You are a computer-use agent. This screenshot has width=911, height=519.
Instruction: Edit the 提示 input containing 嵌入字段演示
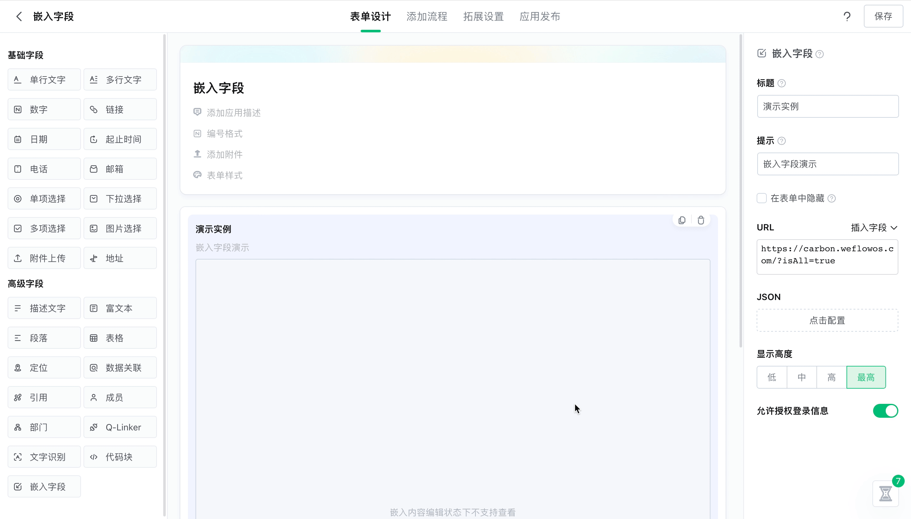(827, 164)
